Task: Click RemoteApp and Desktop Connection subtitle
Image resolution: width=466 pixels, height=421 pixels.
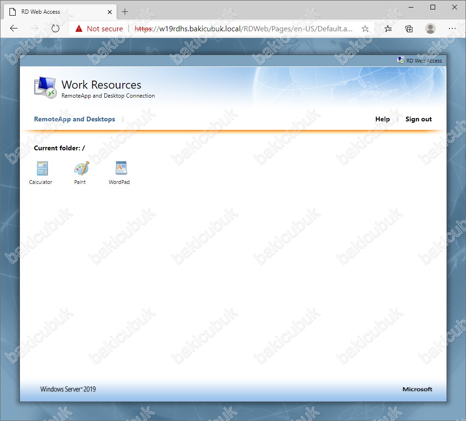Action: (x=108, y=96)
